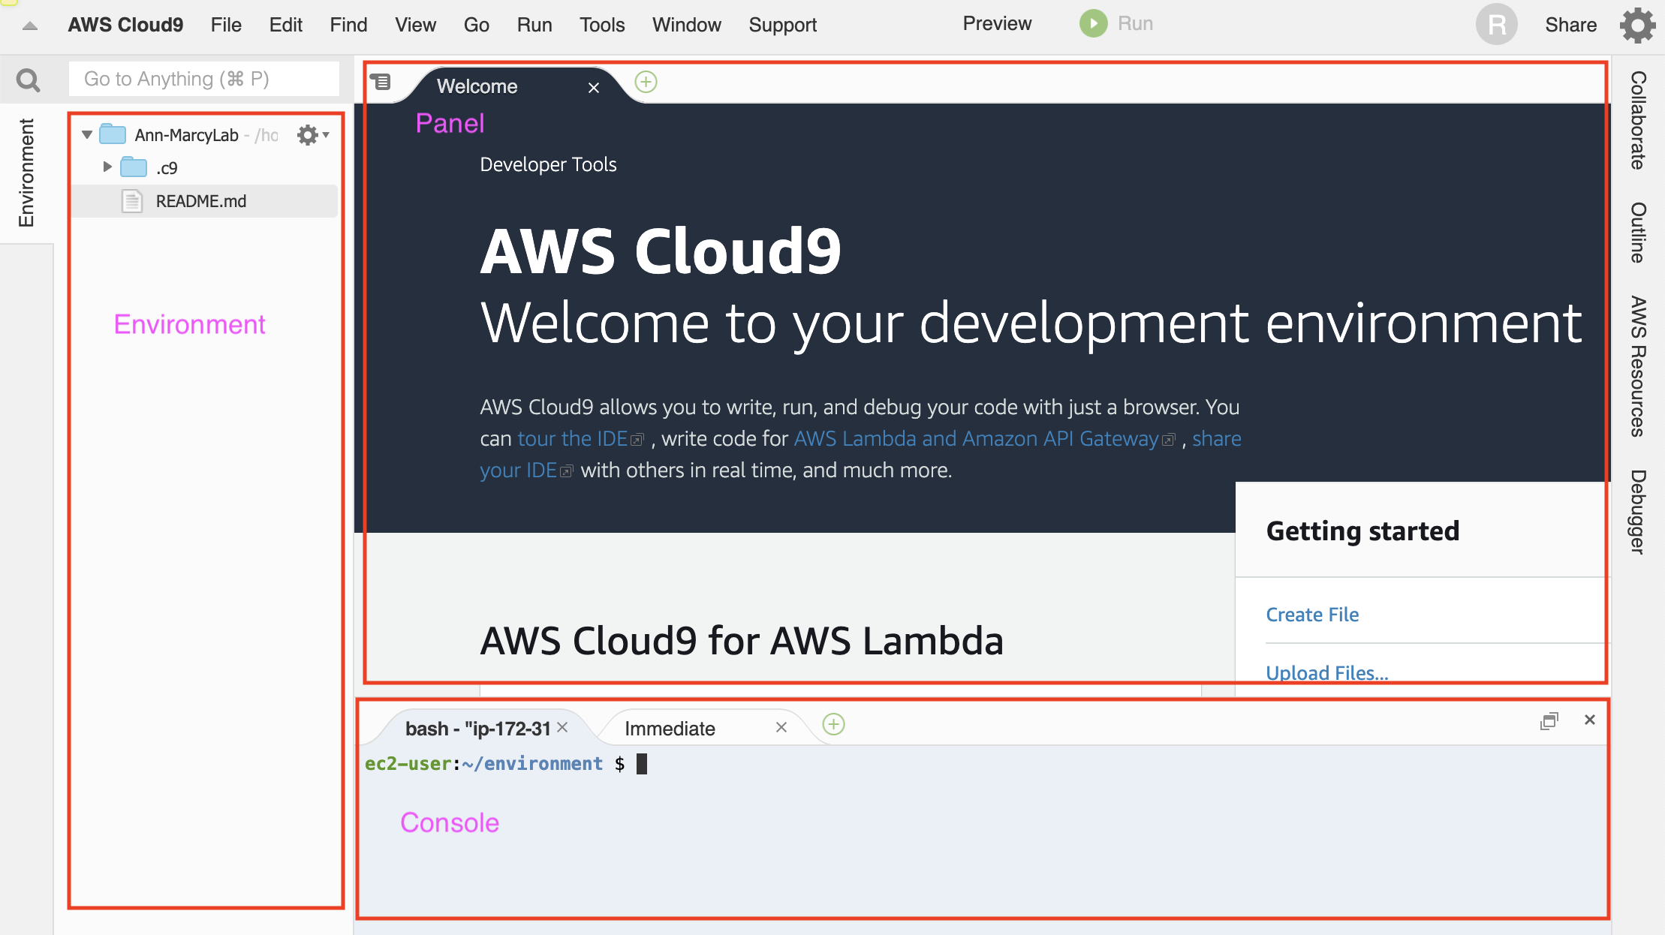
Task: Collapse the menu bar with up arrow
Action: [30, 26]
